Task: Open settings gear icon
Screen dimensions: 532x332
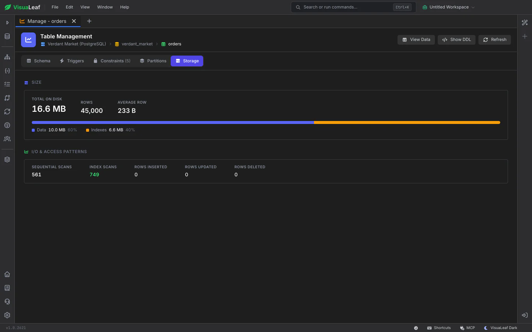Action: [7, 315]
